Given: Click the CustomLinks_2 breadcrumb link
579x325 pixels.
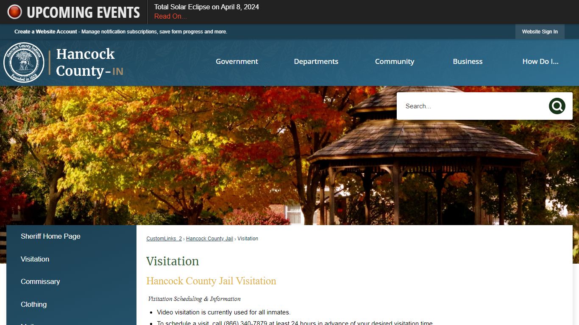Looking at the screenshot, I should [x=164, y=239].
